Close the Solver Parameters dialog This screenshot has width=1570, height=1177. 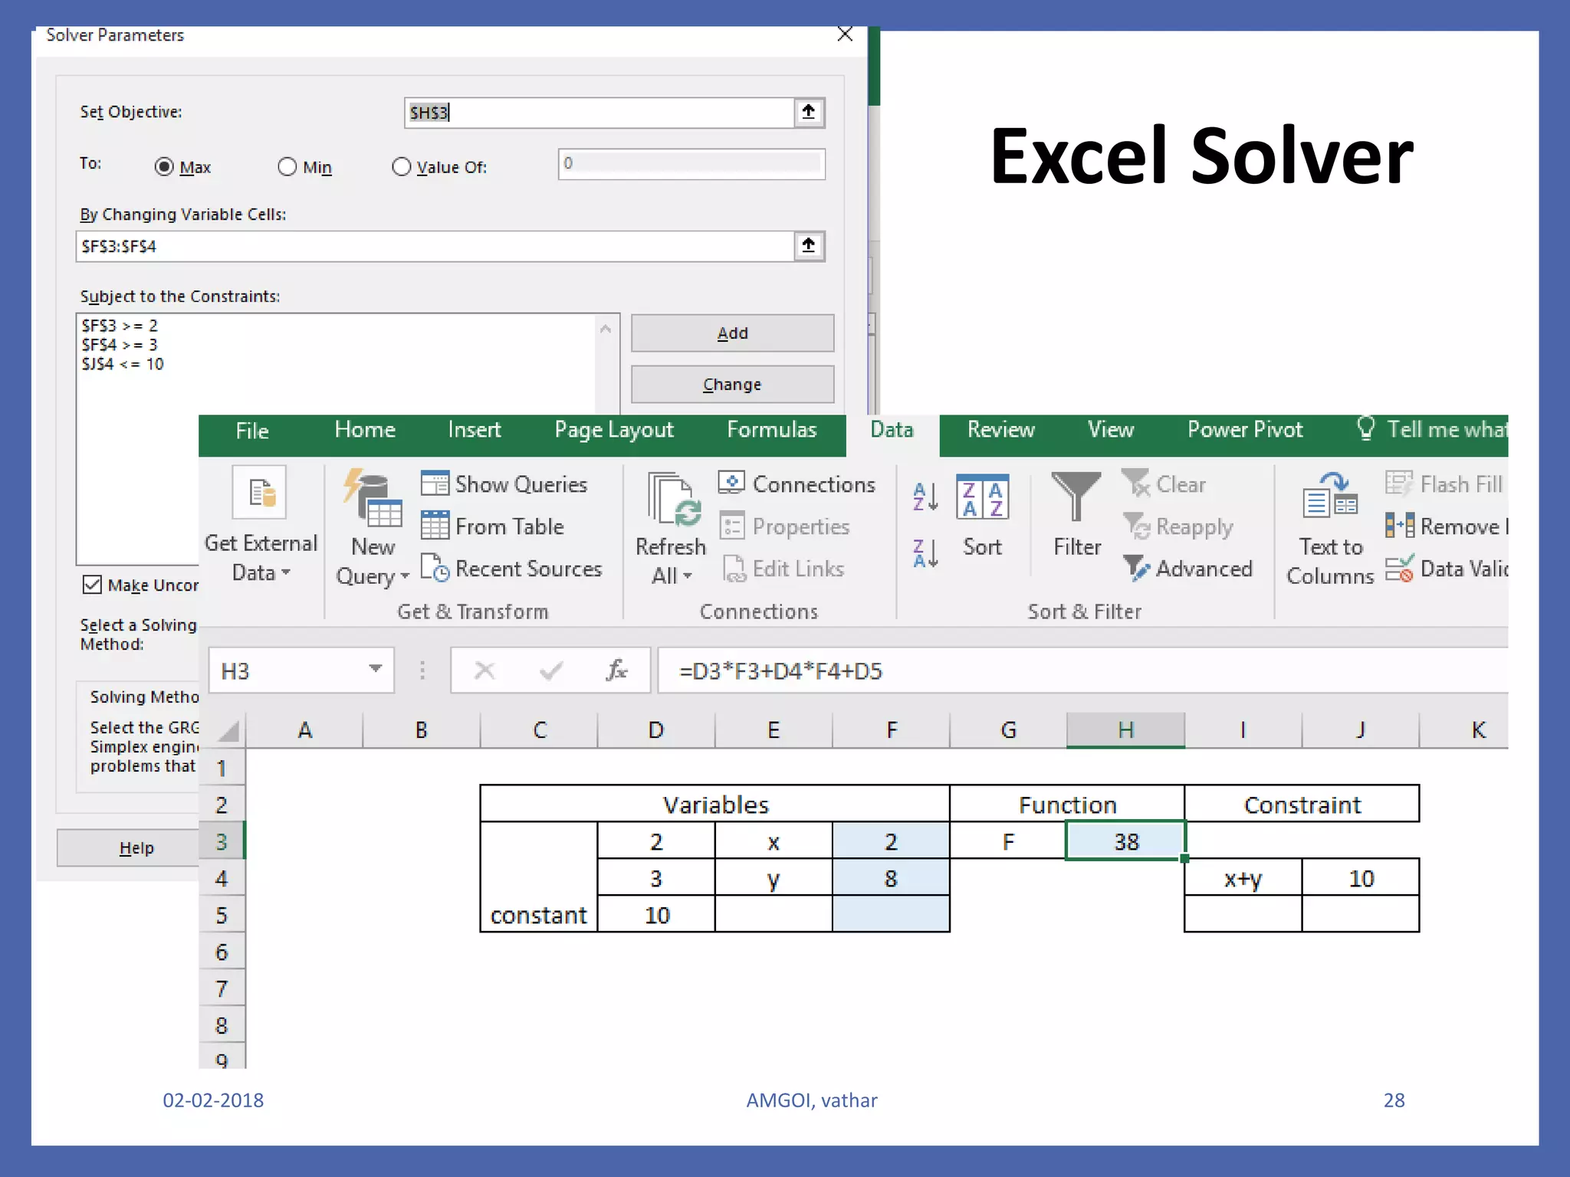click(x=845, y=34)
